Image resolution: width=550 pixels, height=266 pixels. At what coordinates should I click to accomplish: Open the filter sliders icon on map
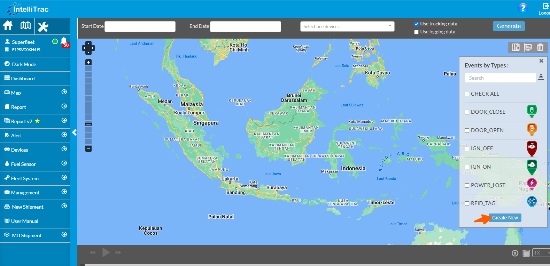click(516, 47)
